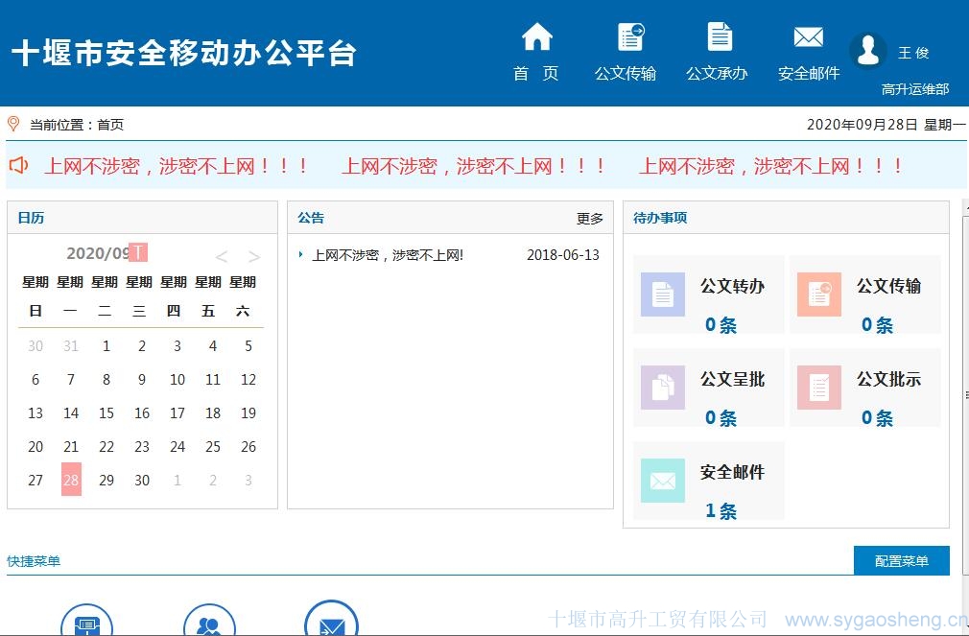
Task: Click the 首页 breadcrumb location text
Action: coord(110,125)
